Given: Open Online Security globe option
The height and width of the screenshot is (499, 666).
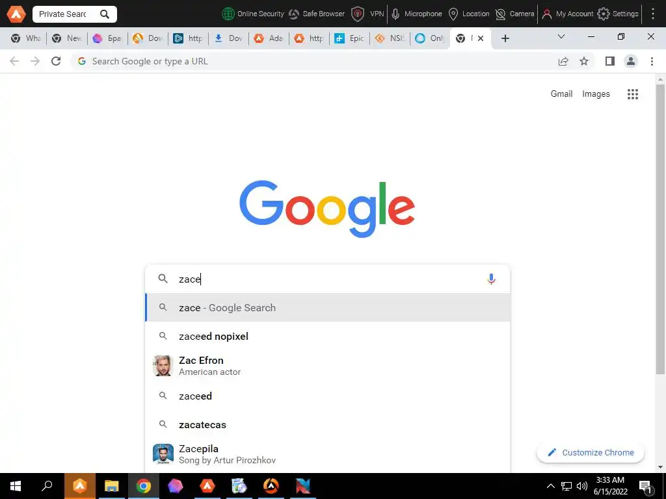Looking at the screenshot, I should pyautogui.click(x=253, y=14).
